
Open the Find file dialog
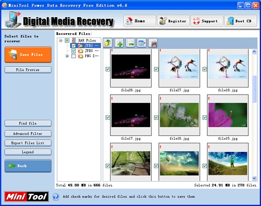click(x=28, y=123)
